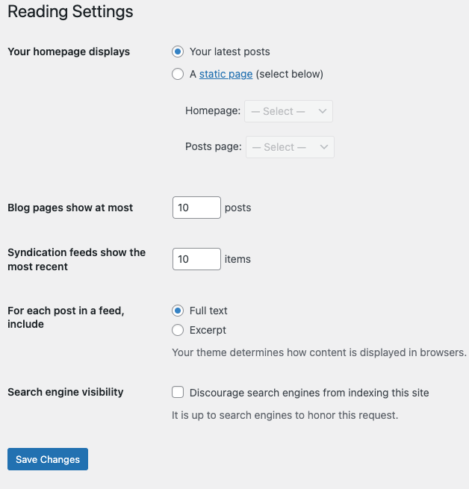The width and height of the screenshot is (469, 489).
Task: Select the "Full text" feed radio button
Action: [x=178, y=311]
